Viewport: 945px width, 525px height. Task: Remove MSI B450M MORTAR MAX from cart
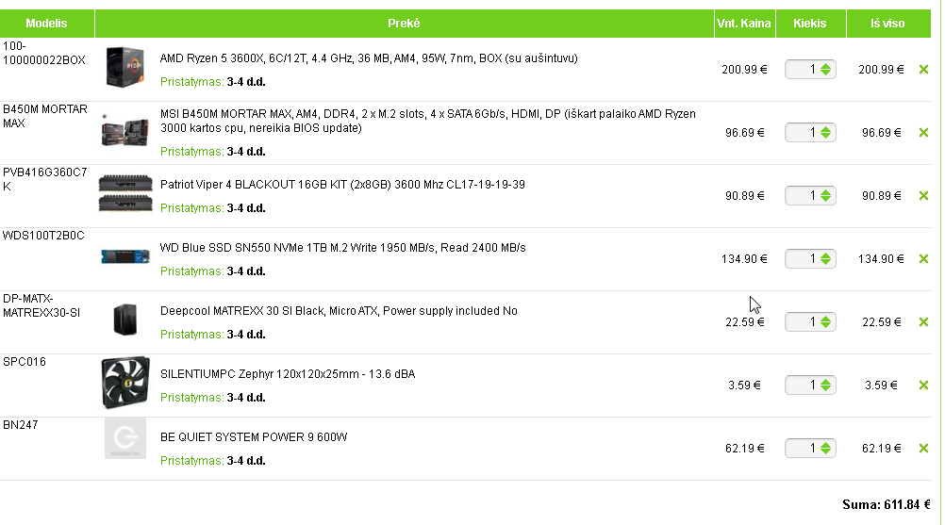point(923,133)
